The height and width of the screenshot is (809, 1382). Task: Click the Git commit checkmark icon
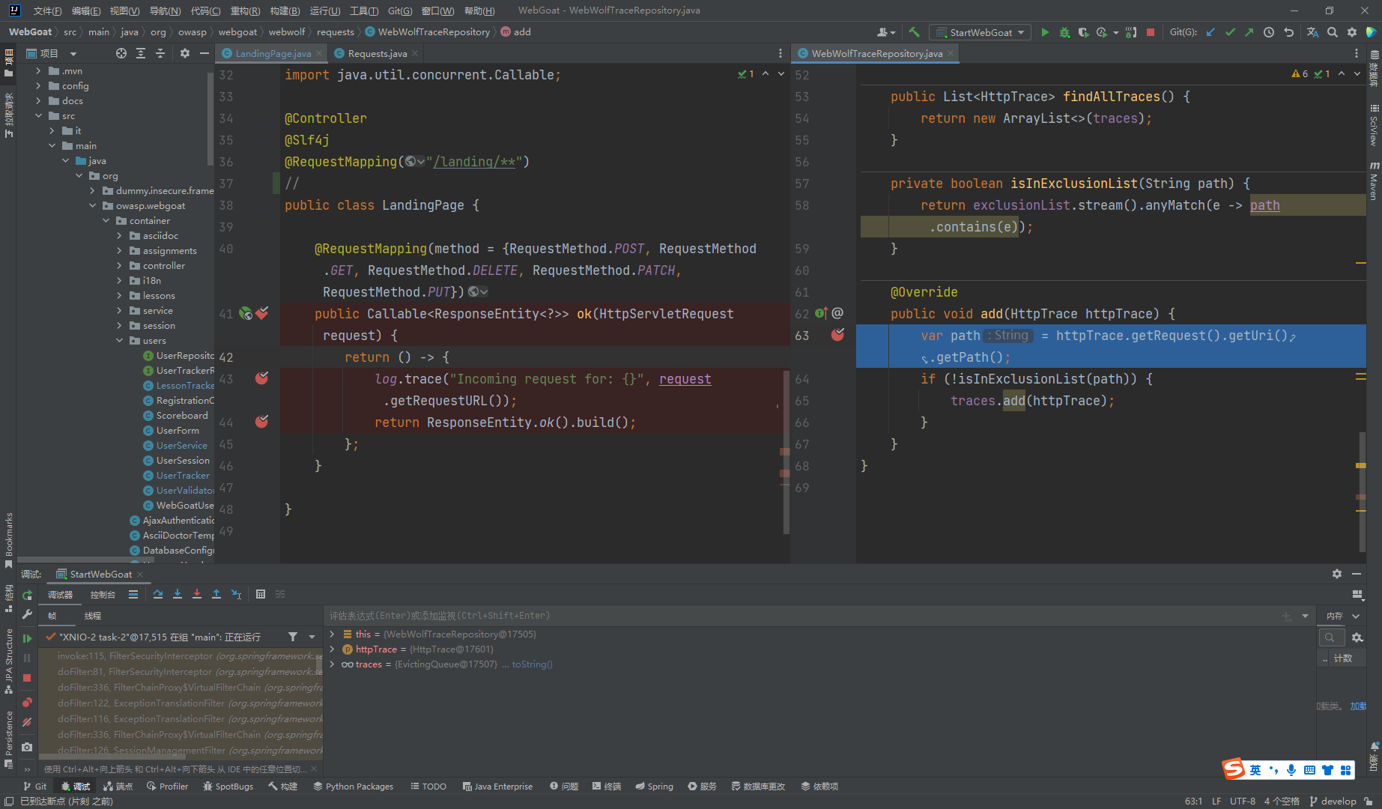(1230, 32)
